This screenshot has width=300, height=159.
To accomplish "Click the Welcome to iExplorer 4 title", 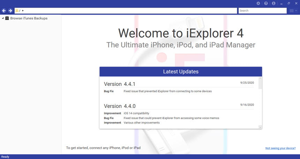I will [x=181, y=33].
